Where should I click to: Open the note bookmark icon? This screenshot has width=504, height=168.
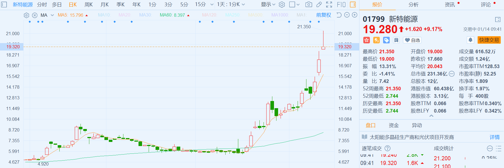point(396,40)
